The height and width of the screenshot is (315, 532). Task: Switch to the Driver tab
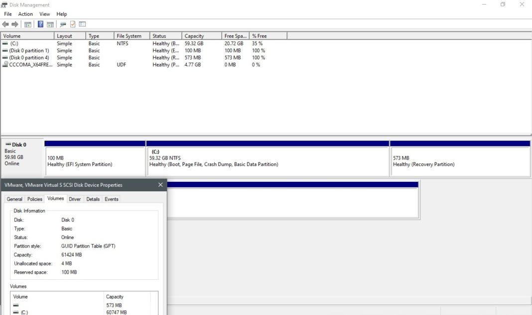75,199
